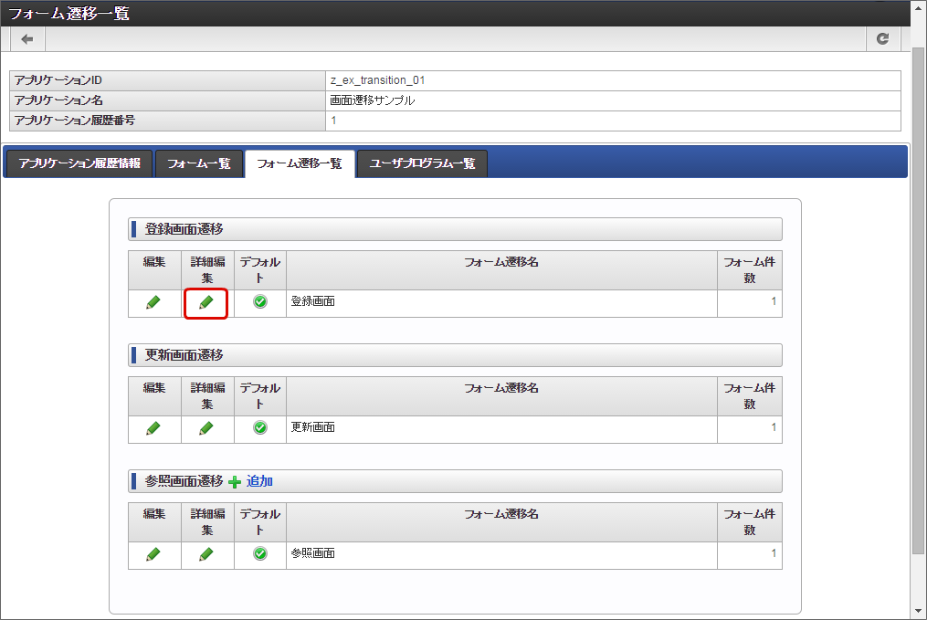Click the back arrow in the toolbar
Image resolution: width=927 pixels, height=620 pixels.
coord(27,39)
